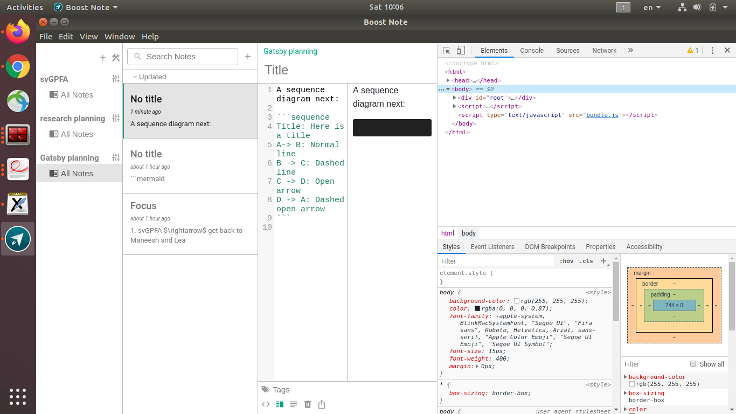Click the 744 × 0 content box
This screenshot has height=414, width=736.
tap(674, 305)
